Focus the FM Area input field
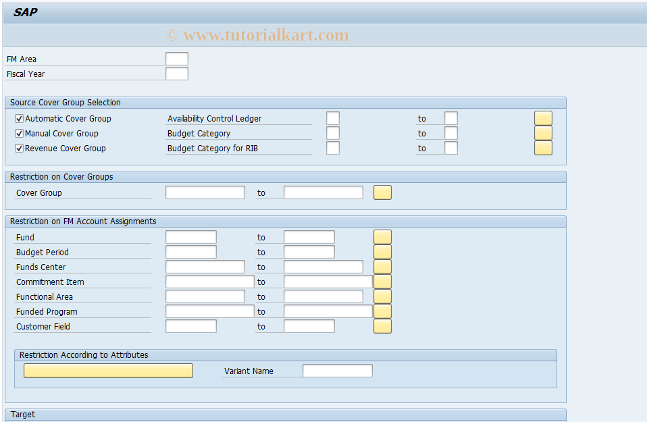 176,59
